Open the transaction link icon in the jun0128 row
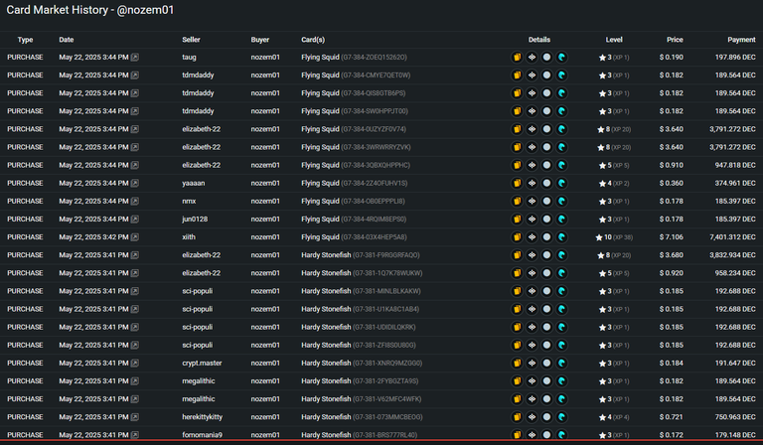This screenshot has height=445, width=763. [x=135, y=220]
